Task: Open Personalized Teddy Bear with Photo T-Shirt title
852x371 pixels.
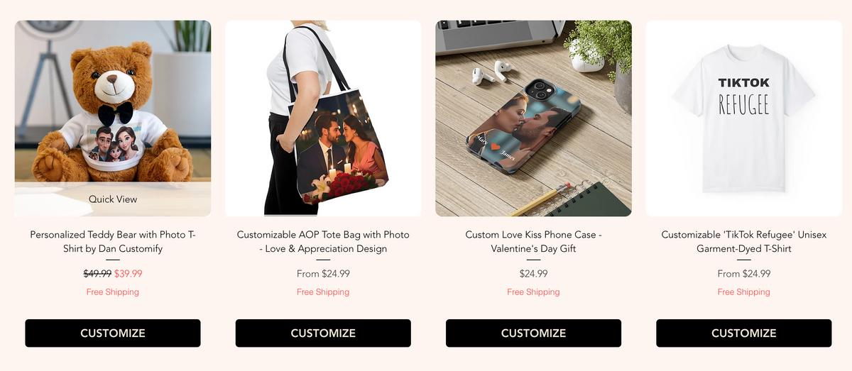Action: pos(113,241)
